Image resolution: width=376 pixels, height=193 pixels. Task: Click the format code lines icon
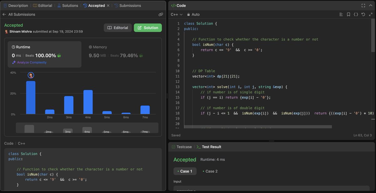(x=341, y=14)
